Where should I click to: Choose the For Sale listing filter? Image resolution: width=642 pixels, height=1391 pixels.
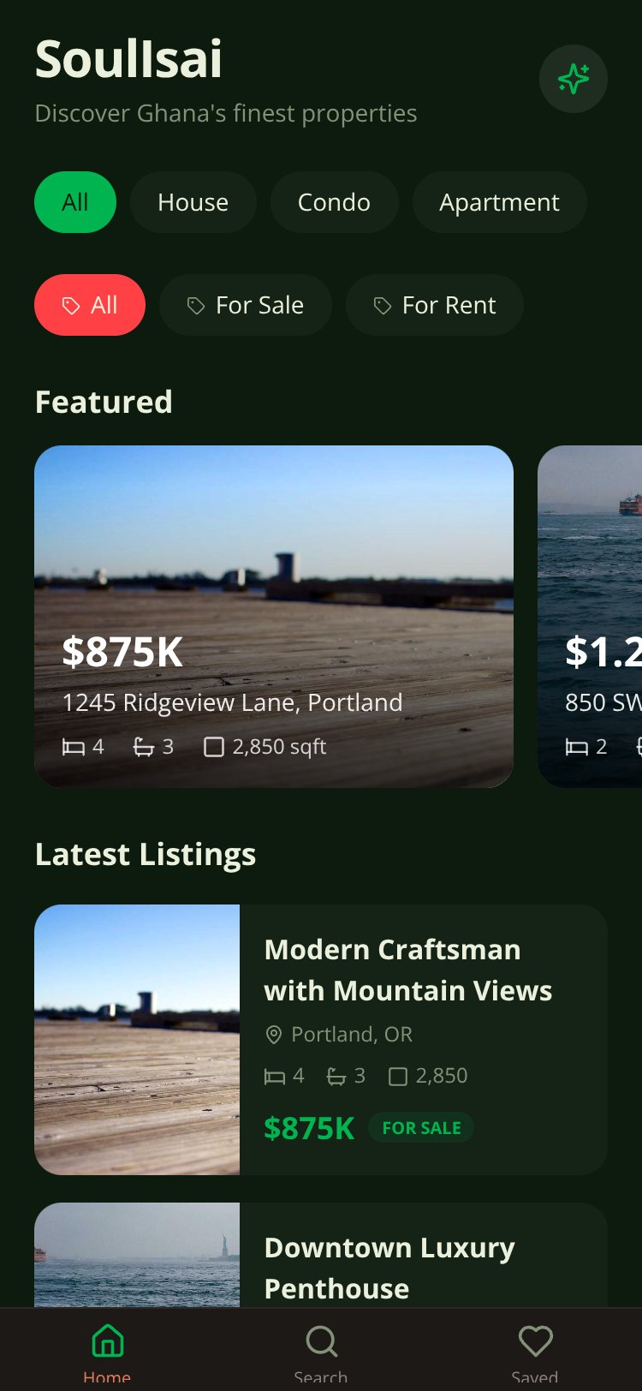pos(246,305)
